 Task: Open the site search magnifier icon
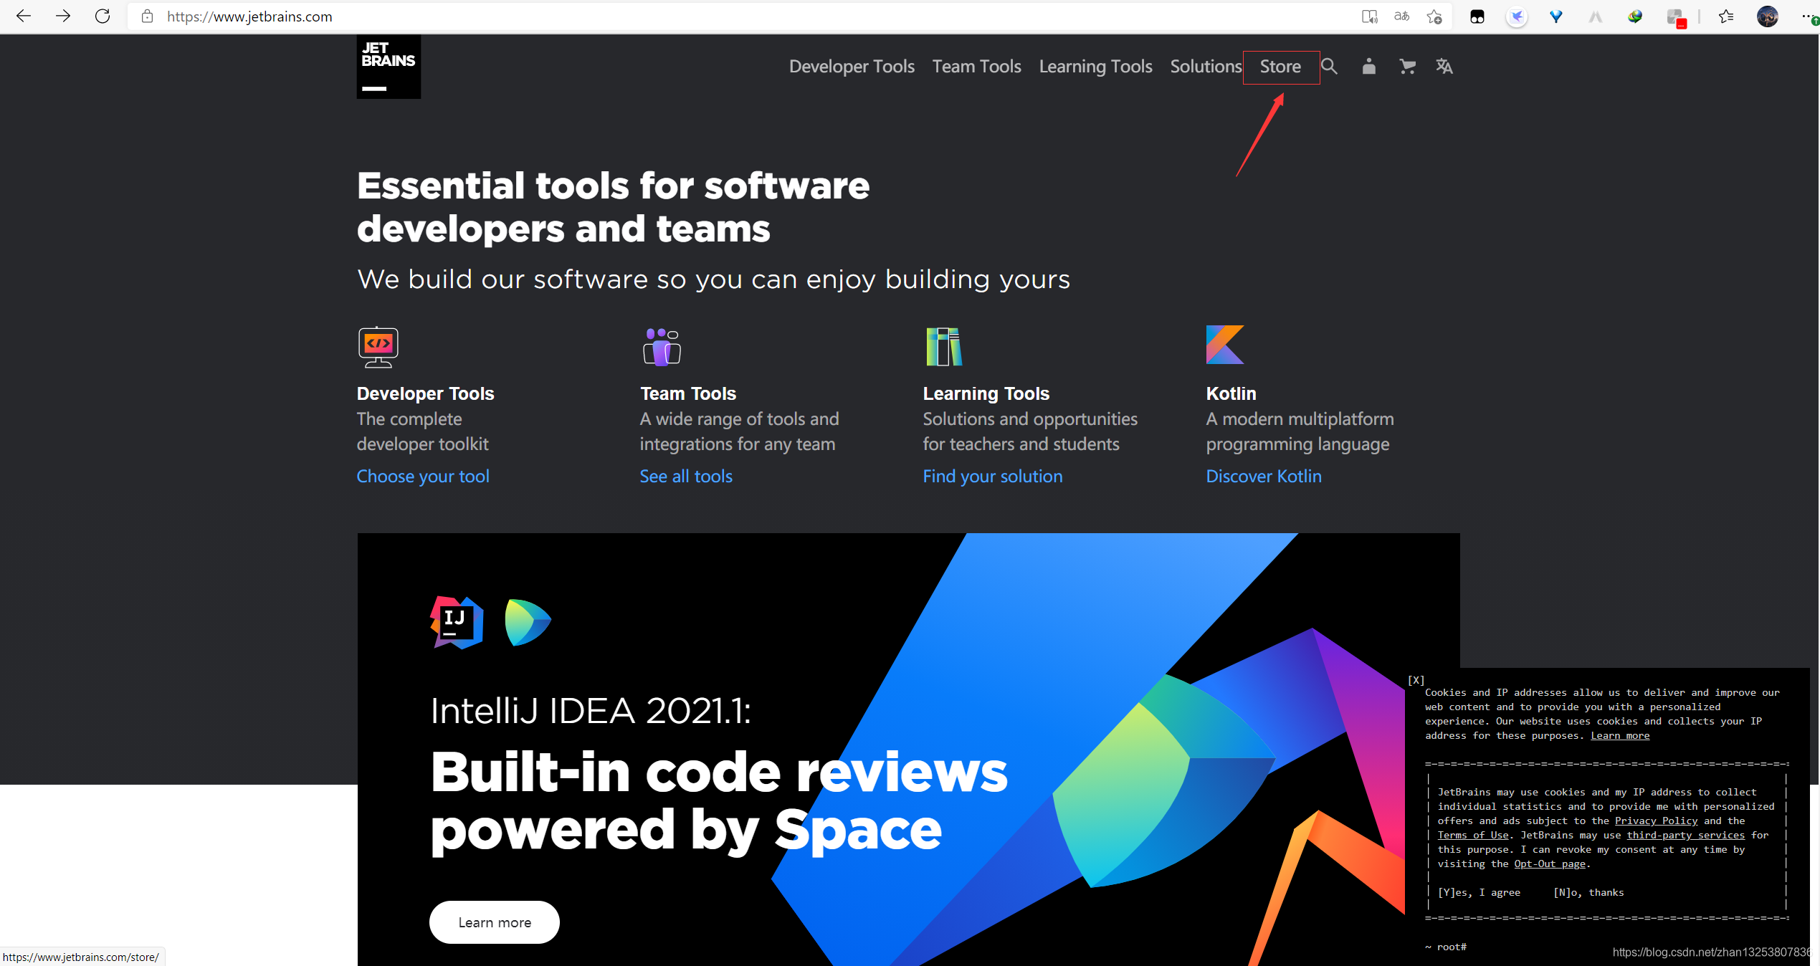(1329, 67)
